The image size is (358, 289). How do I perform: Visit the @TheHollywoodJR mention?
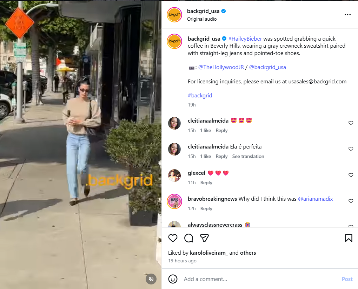click(221, 67)
